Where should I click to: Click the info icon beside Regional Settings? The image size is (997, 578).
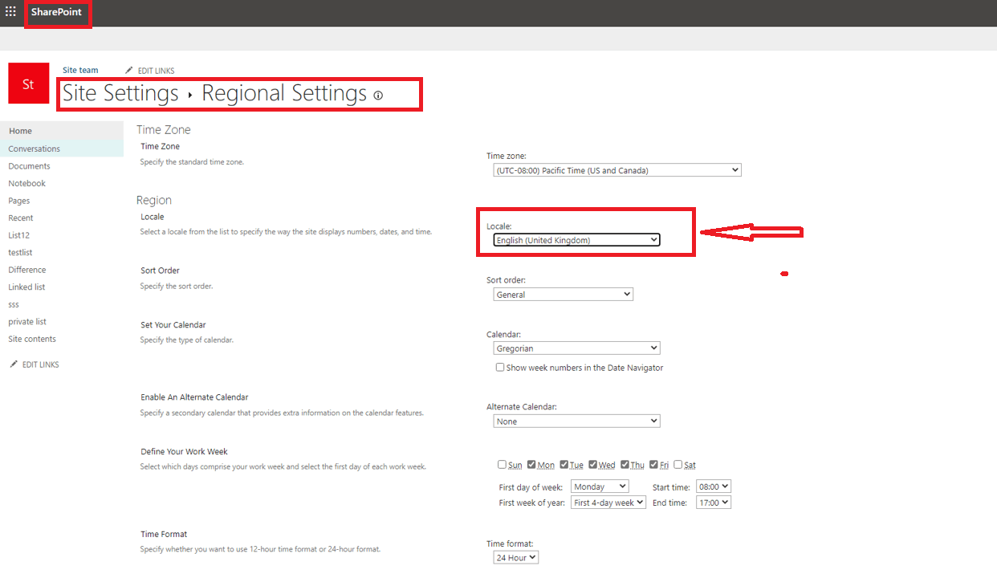coord(378,95)
